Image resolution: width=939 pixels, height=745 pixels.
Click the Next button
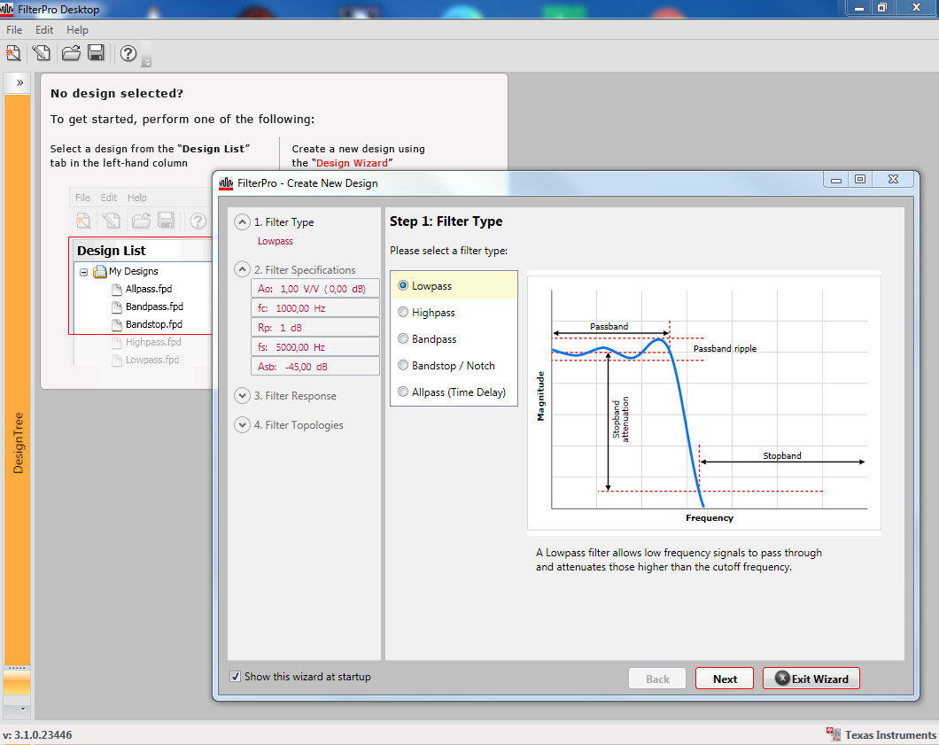point(724,679)
